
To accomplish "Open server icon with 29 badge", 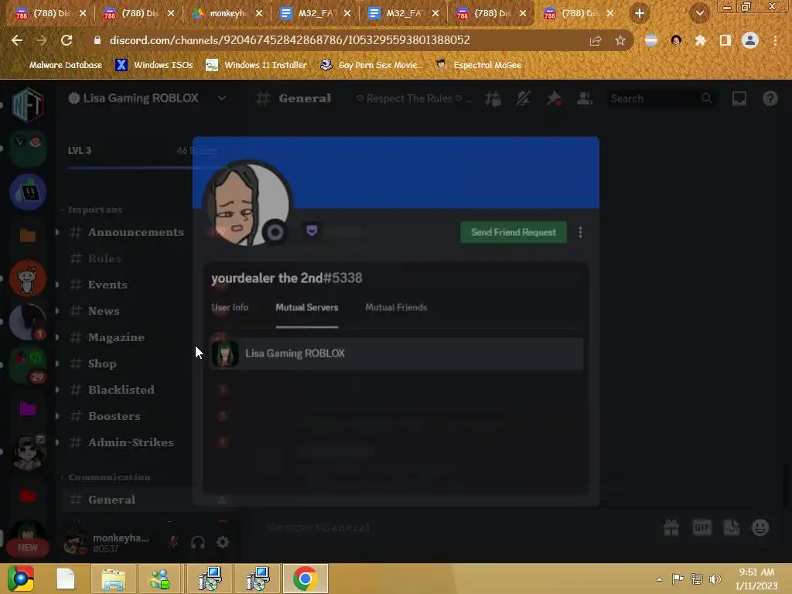I will 28,365.
